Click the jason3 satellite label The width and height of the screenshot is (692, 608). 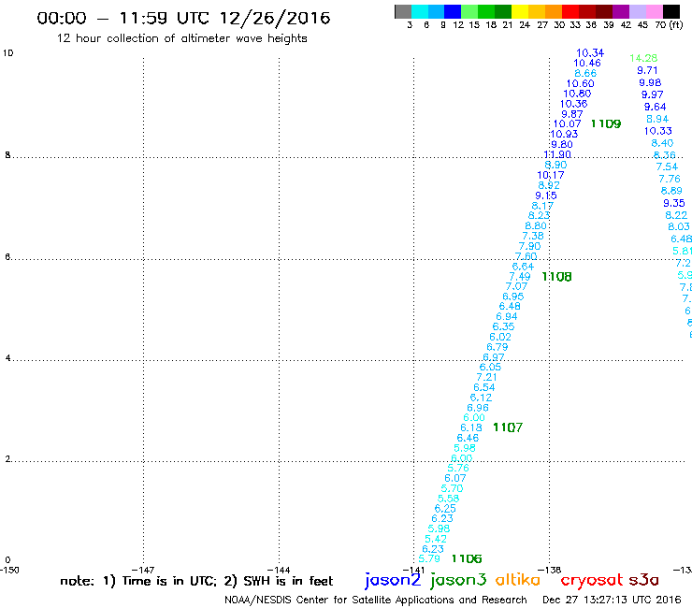458,580
